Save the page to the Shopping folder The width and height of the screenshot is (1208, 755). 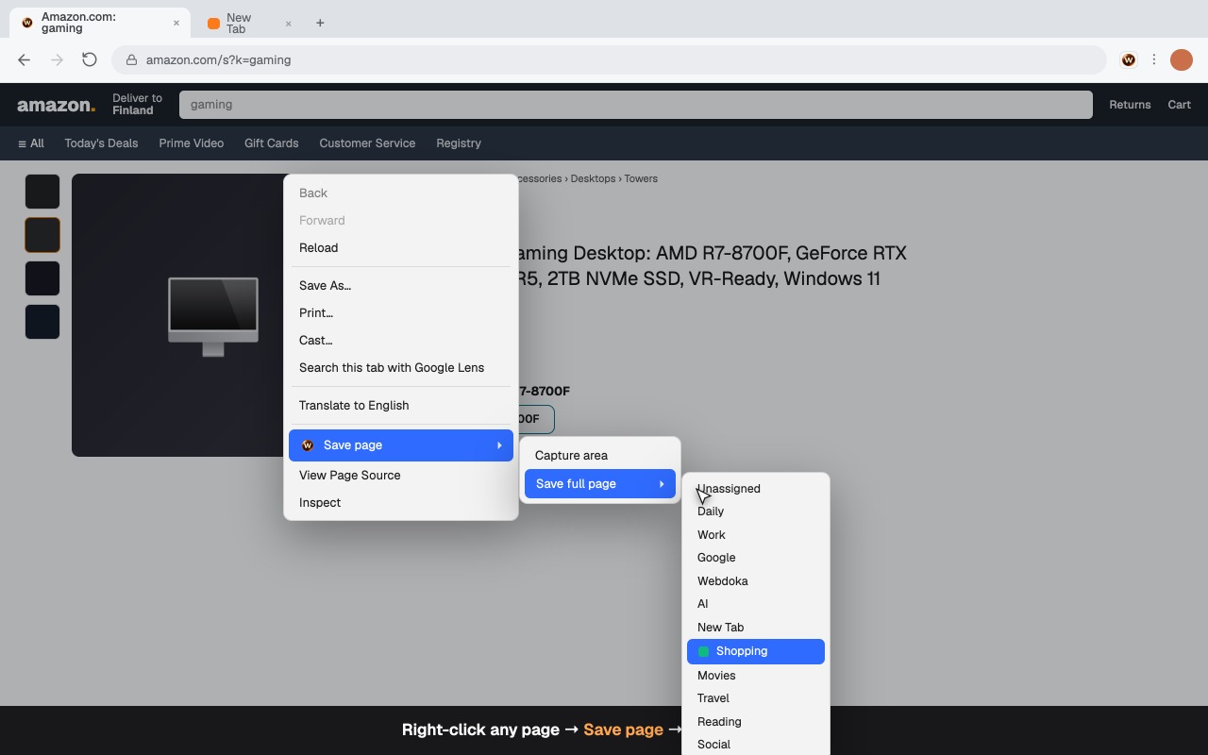point(756,651)
